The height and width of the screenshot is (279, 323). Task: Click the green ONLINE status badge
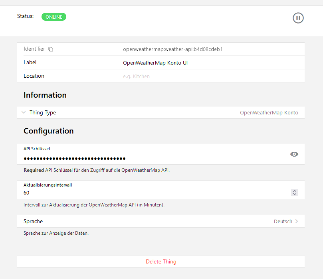tap(54, 17)
